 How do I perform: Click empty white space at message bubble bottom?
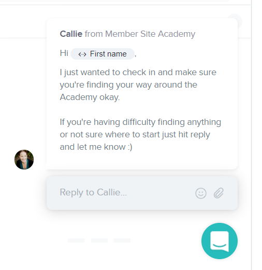pyautogui.click(x=142, y=161)
